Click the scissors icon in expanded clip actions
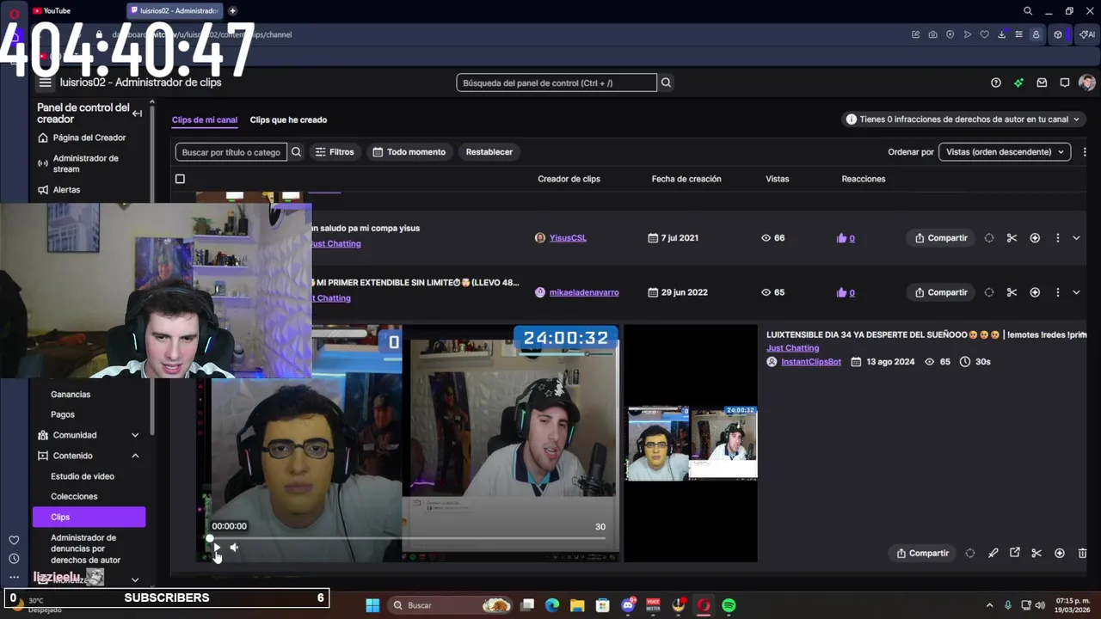The height and width of the screenshot is (619, 1101). [1036, 554]
